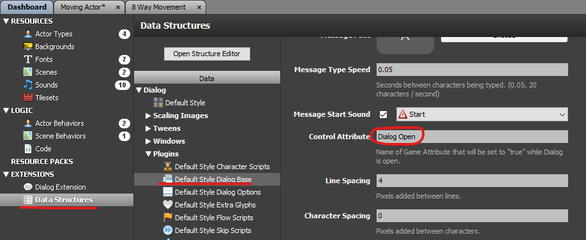This screenshot has height=240, width=586.
Task: Collapse the Plugins tree node
Action: [148, 154]
